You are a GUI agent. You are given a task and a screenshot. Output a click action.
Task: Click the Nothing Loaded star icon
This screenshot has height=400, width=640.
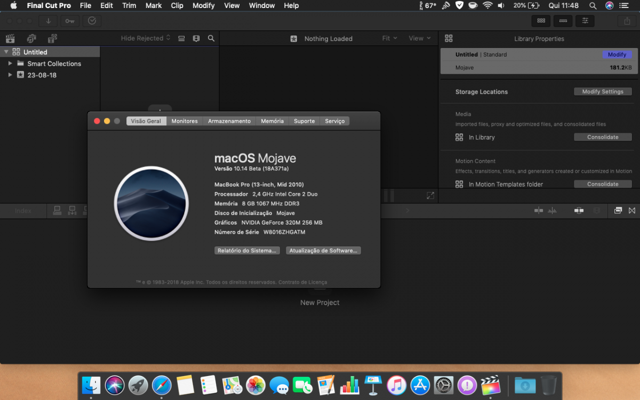pos(294,38)
